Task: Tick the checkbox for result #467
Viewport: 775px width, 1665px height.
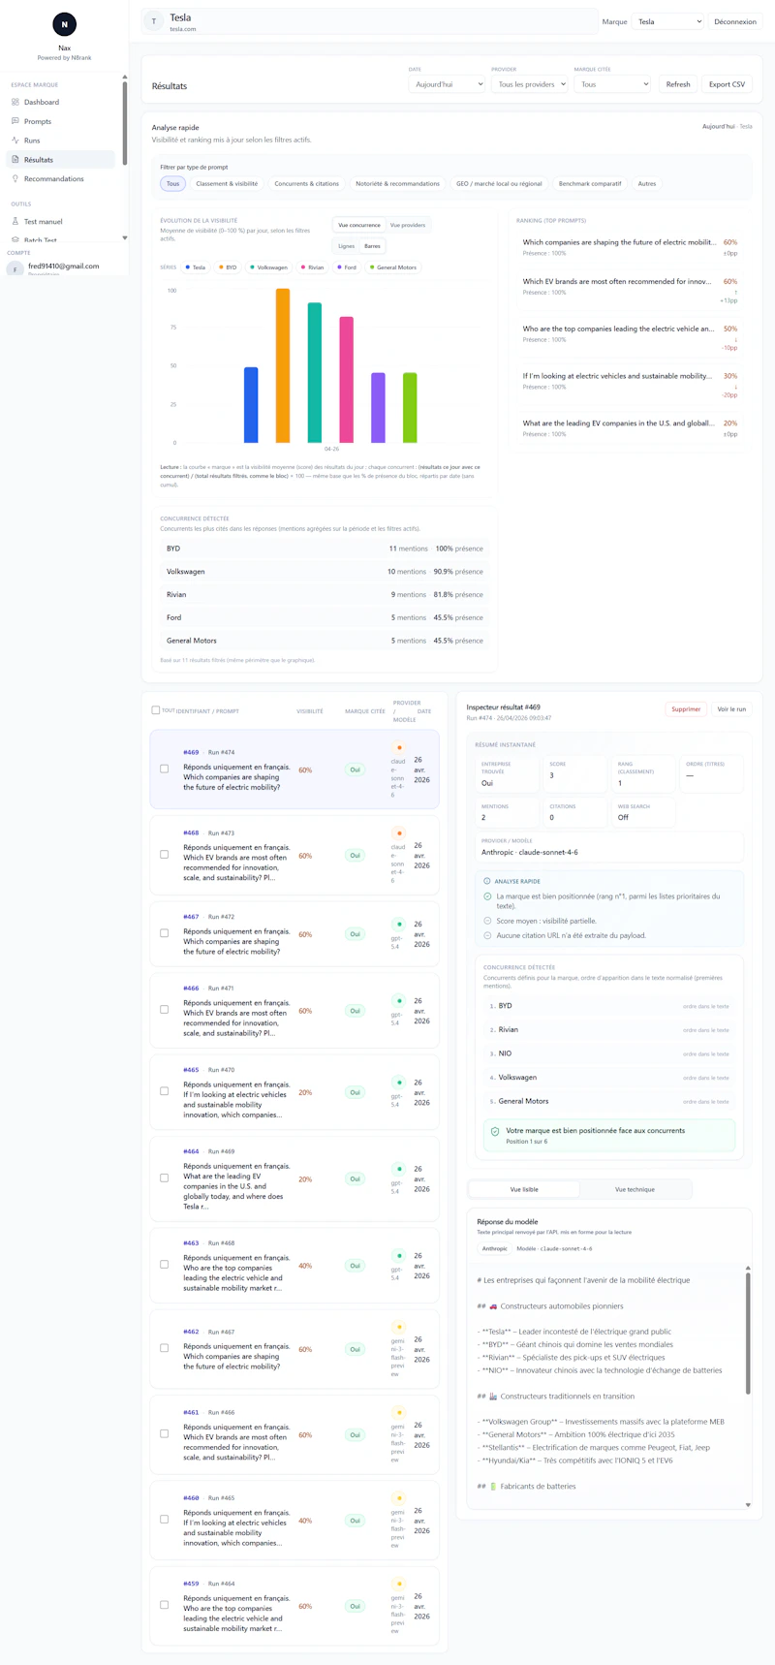Action: coord(164,933)
